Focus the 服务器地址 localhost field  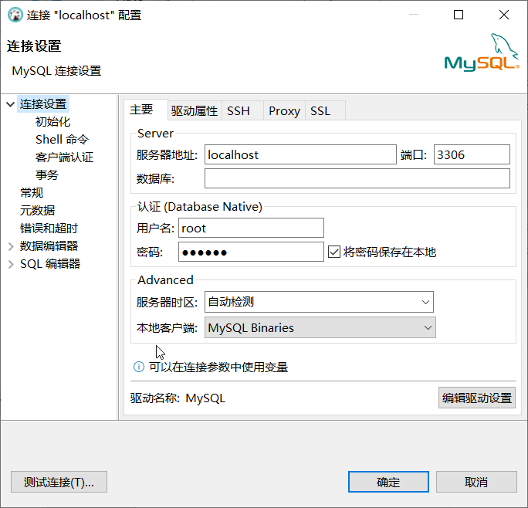pos(300,154)
